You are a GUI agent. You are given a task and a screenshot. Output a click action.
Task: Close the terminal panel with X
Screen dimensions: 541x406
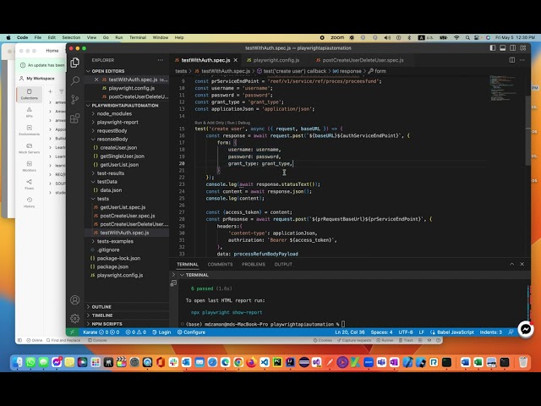pos(522,264)
